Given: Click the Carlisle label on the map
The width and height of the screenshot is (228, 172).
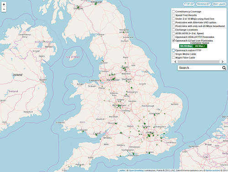Looking at the screenshot, I should (x=101, y=35).
